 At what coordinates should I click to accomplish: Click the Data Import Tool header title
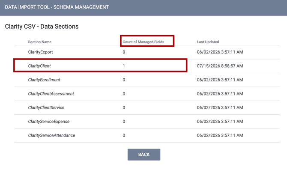pos(57,7)
